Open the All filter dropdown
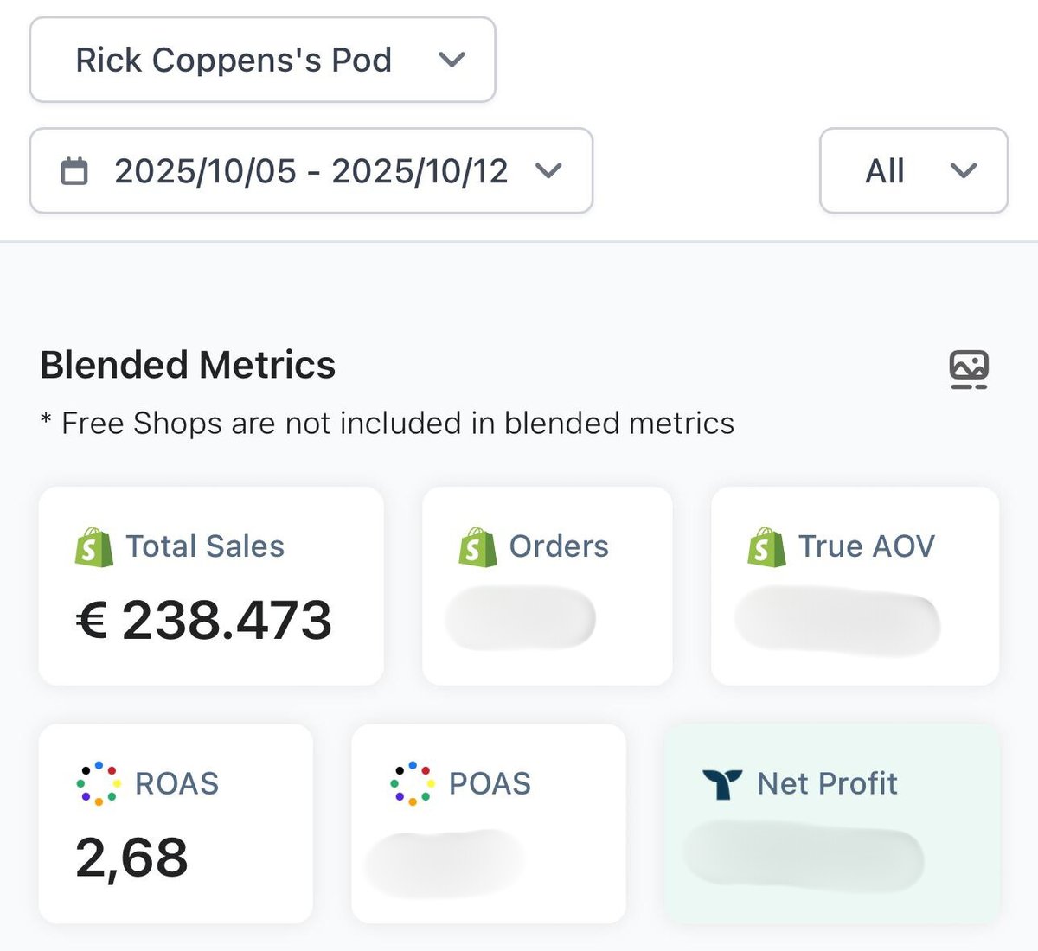Screen dimensions: 1038x951 click(913, 171)
